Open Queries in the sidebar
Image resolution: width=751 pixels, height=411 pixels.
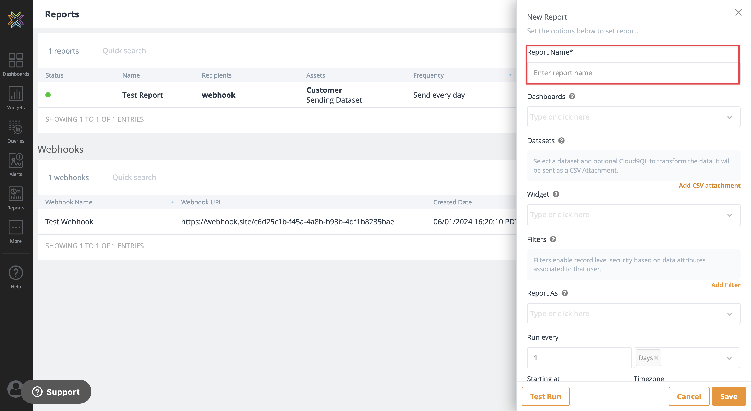16,132
